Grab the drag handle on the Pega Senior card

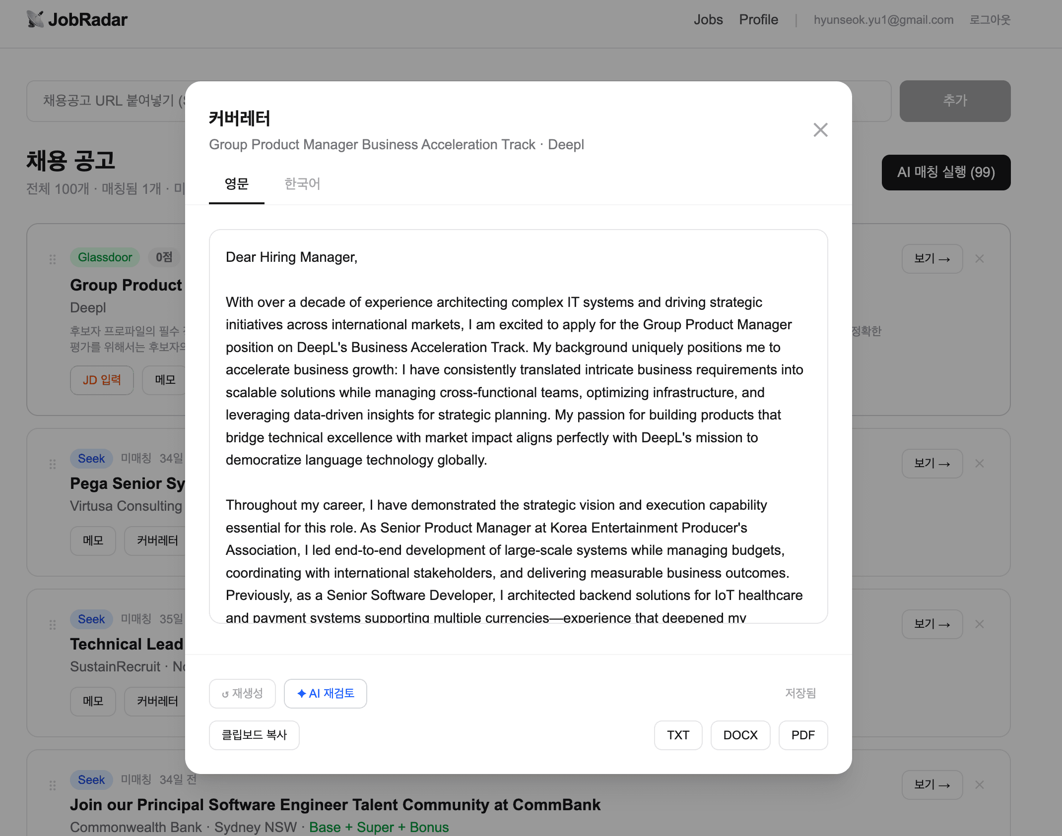click(x=53, y=464)
